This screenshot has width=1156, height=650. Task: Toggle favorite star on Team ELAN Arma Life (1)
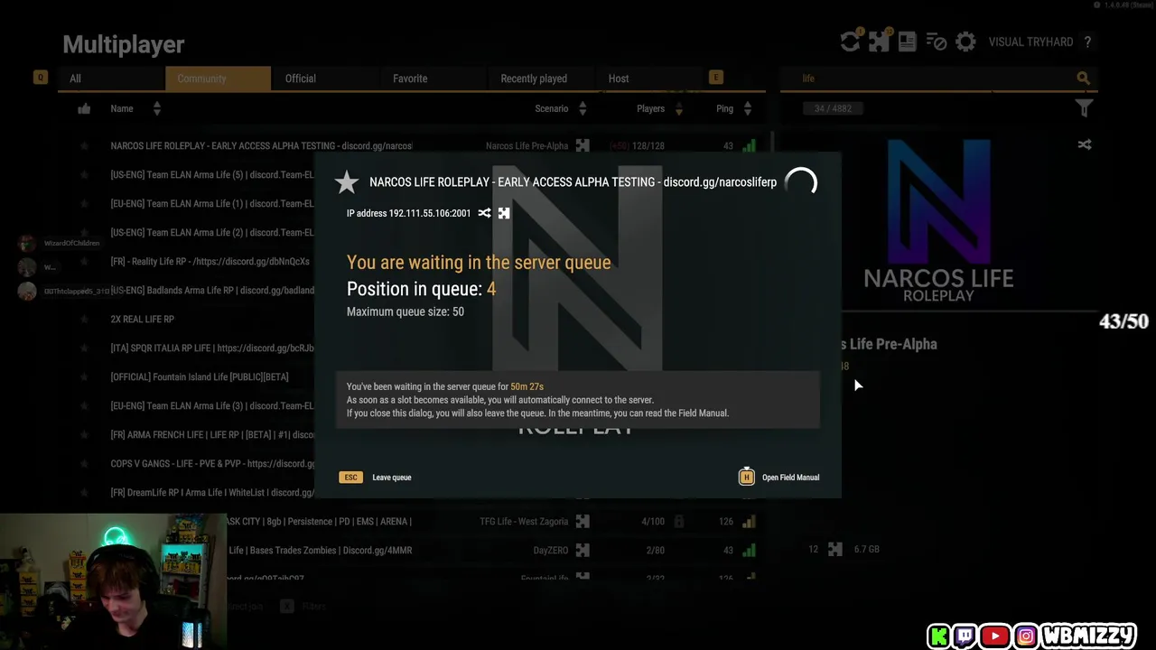click(84, 203)
